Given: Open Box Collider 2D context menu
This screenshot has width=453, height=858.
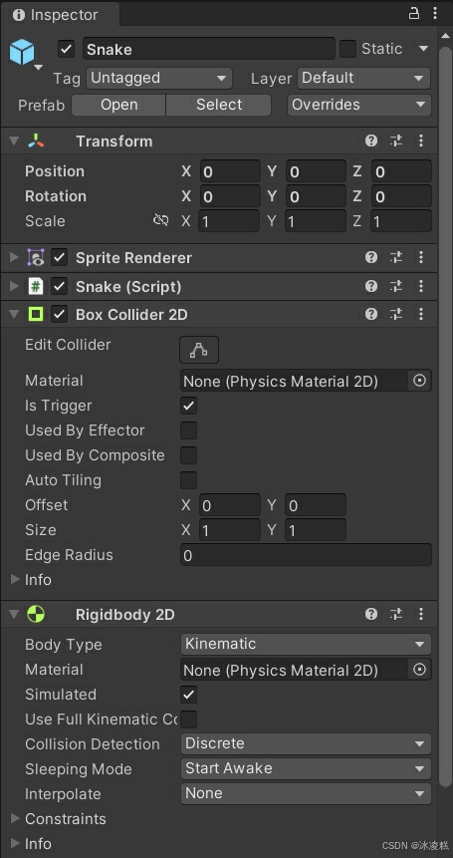Looking at the screenshot, I should [x=421, y=314].
